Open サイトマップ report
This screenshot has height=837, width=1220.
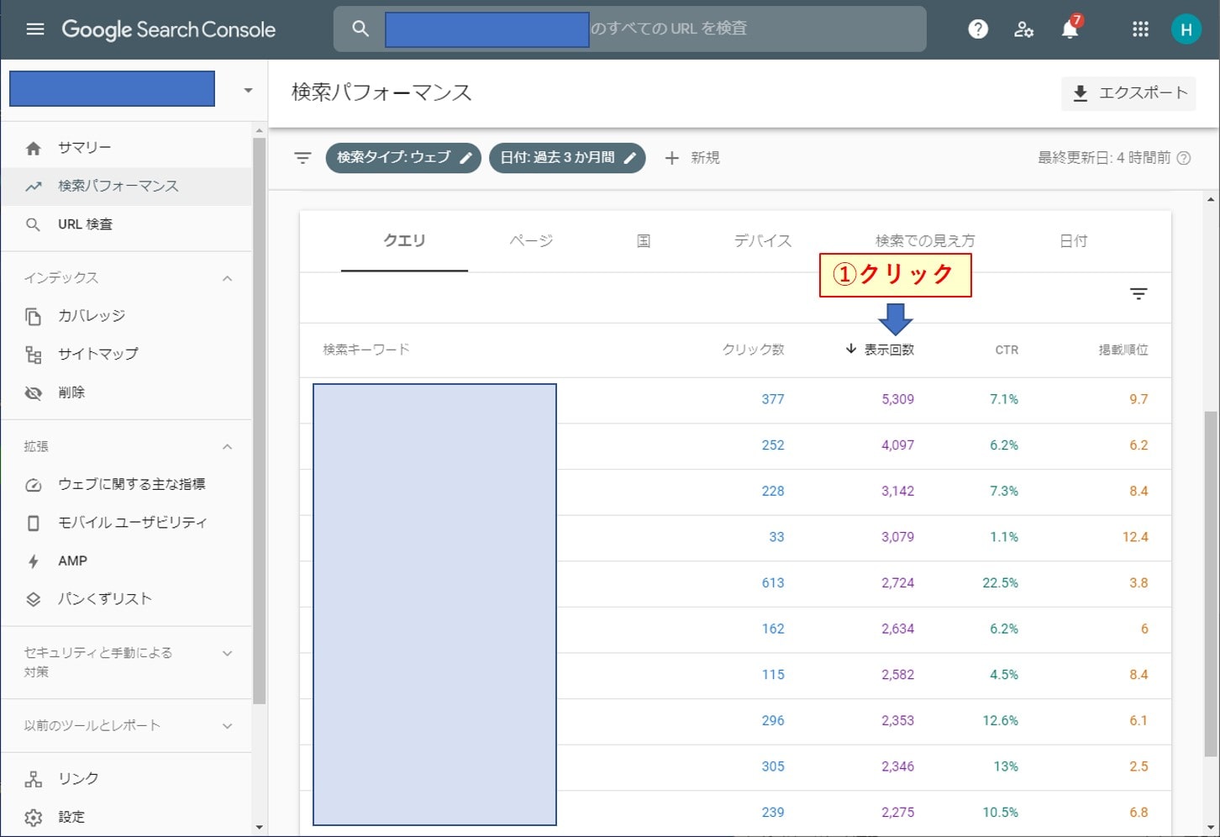127,355
